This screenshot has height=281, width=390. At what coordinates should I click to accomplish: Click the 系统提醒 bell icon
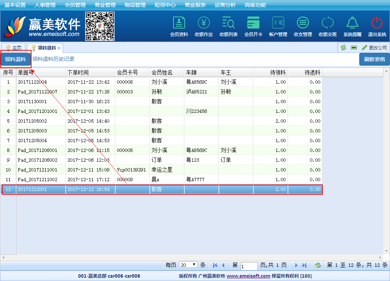coord(352,23)
